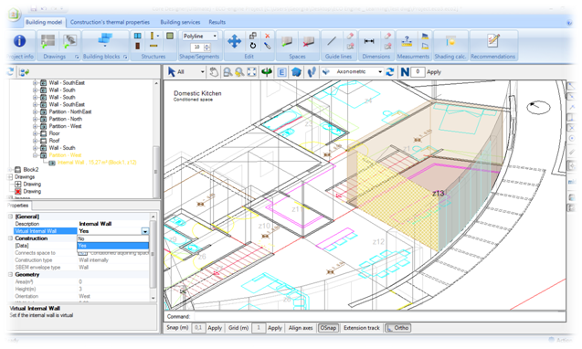Click the Building blocks group dialog launcher

click(x=125, y=57)
